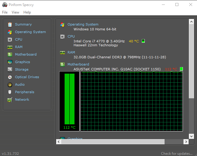Click the green motherboard temperature indicator icon
Screen dimensions: 197x156
[x=181, y=69]
